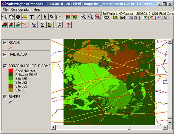Open the Help menu
Image resolution: width=174 pixels, height=134 pixels.
click(x=37, y=10)
